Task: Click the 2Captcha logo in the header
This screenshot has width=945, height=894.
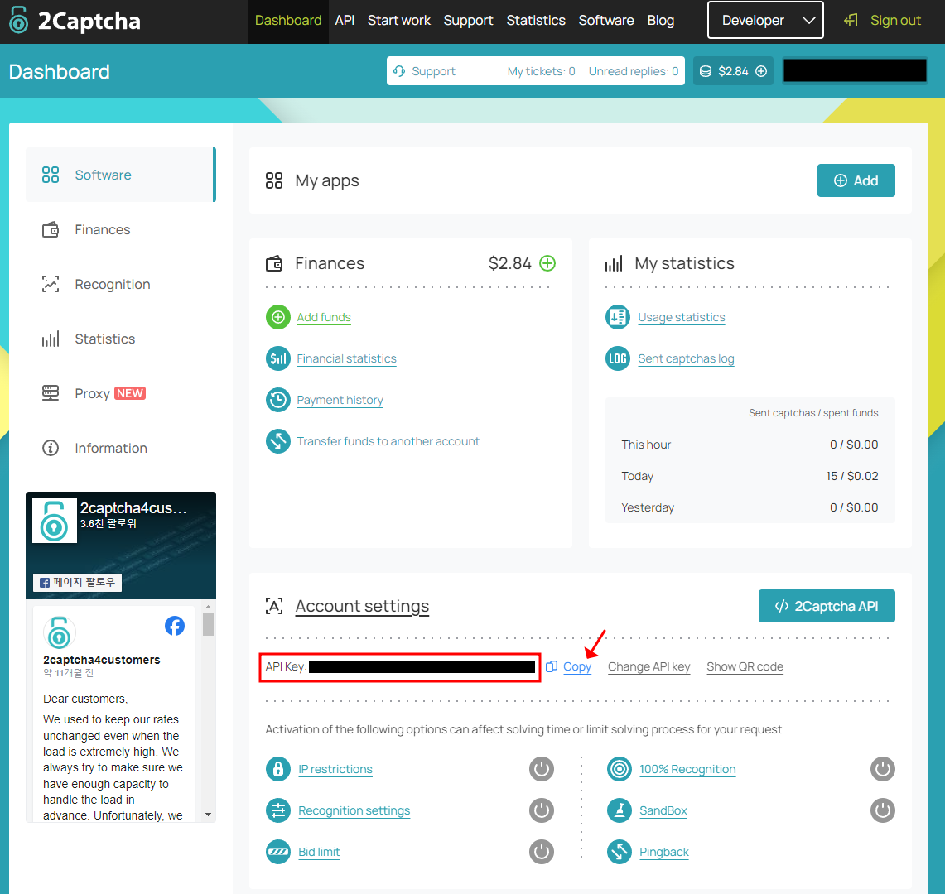Action: pyautogui.click(x=75, y=20)
